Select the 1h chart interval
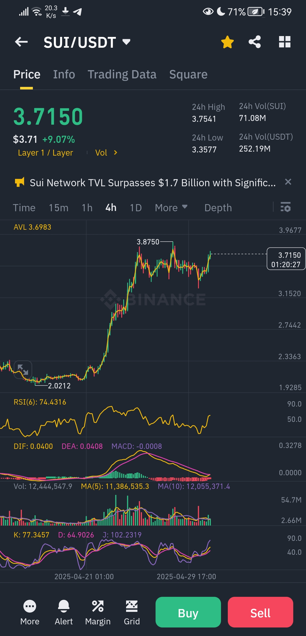 tap(87, 208)
